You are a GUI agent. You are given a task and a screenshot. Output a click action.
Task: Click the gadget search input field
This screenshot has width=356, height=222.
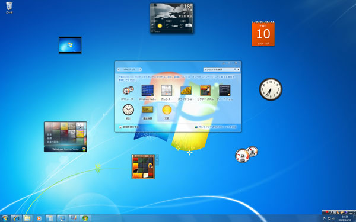[x=220, y=70]
